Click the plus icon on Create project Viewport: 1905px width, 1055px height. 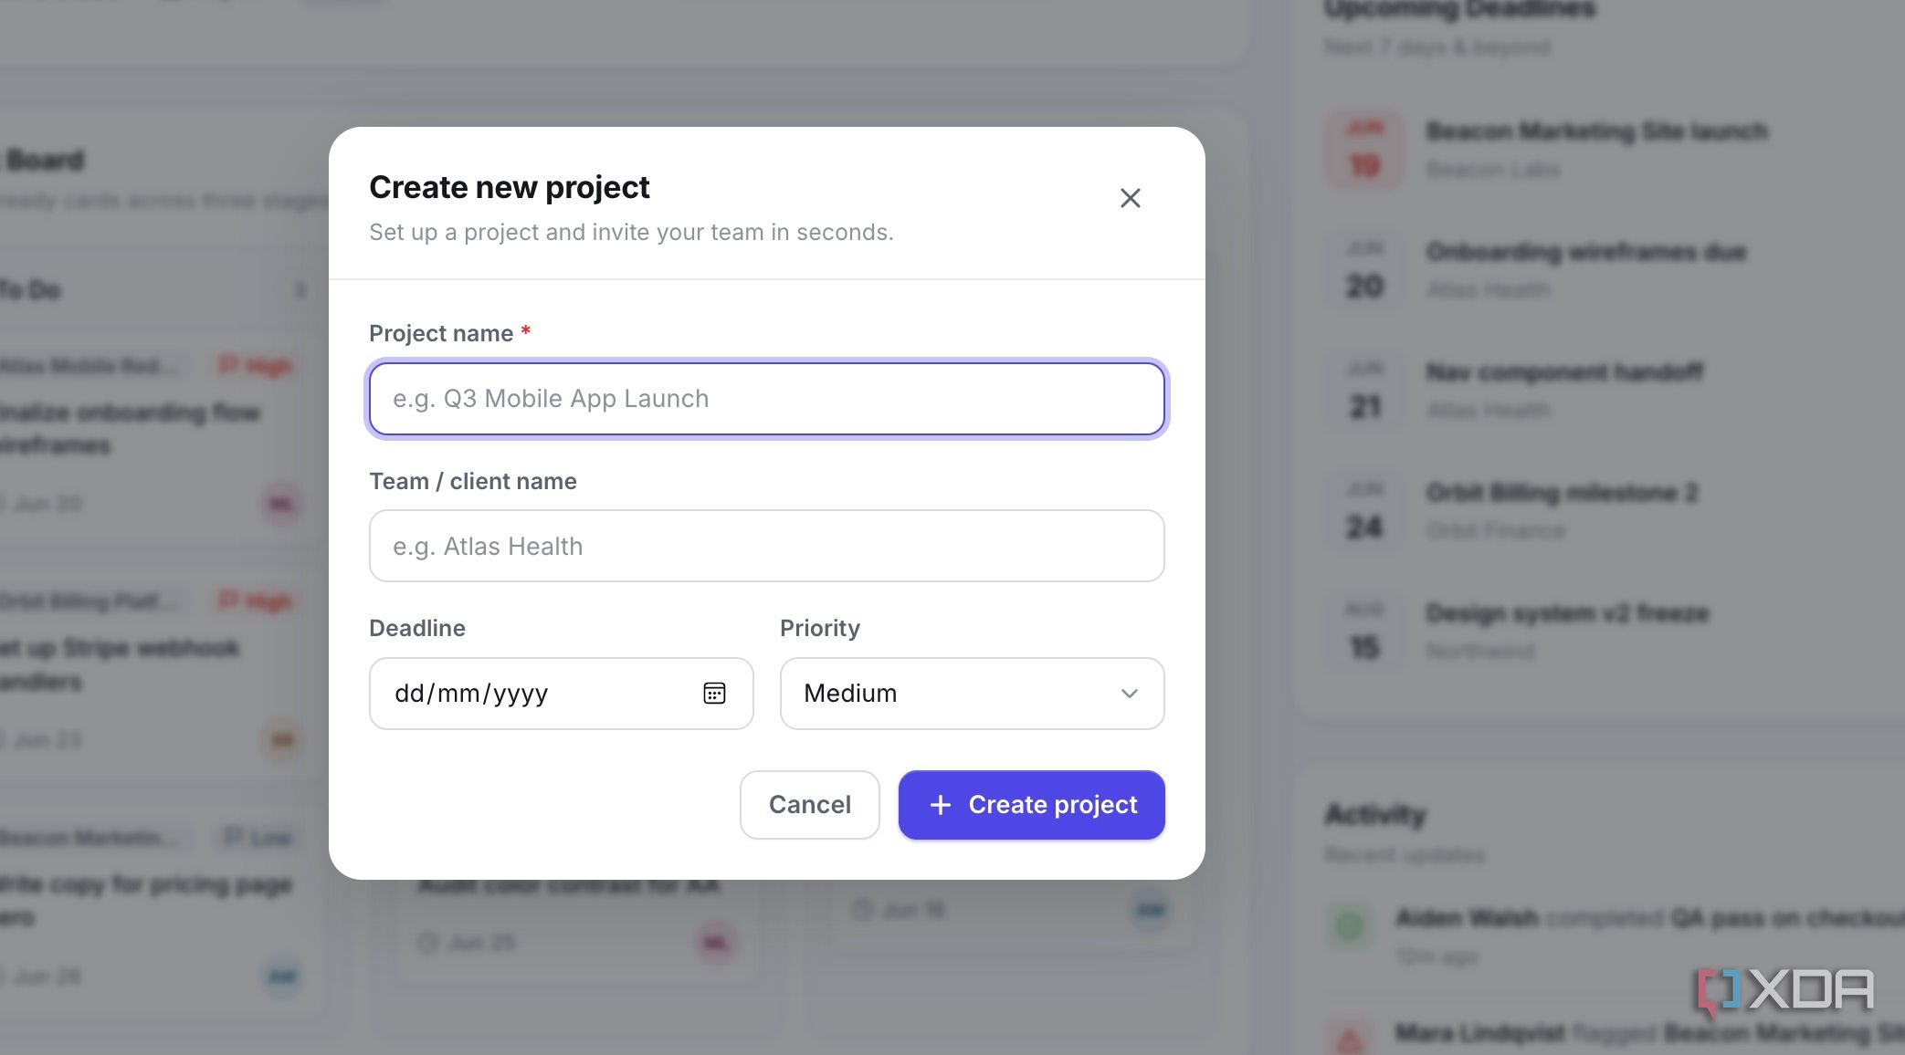pyautogui.click(x=941, y=805)
